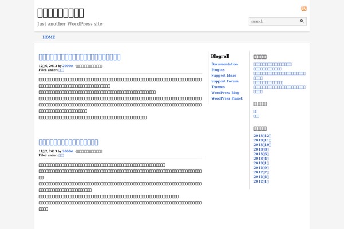This screenshot has width=344, height=229.
Task: Open the first recent-posts link in the sidebar
Action: 272,64
